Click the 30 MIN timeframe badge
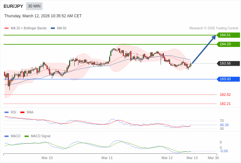Screen dimensions: 241x163 [x=34, y=6]
